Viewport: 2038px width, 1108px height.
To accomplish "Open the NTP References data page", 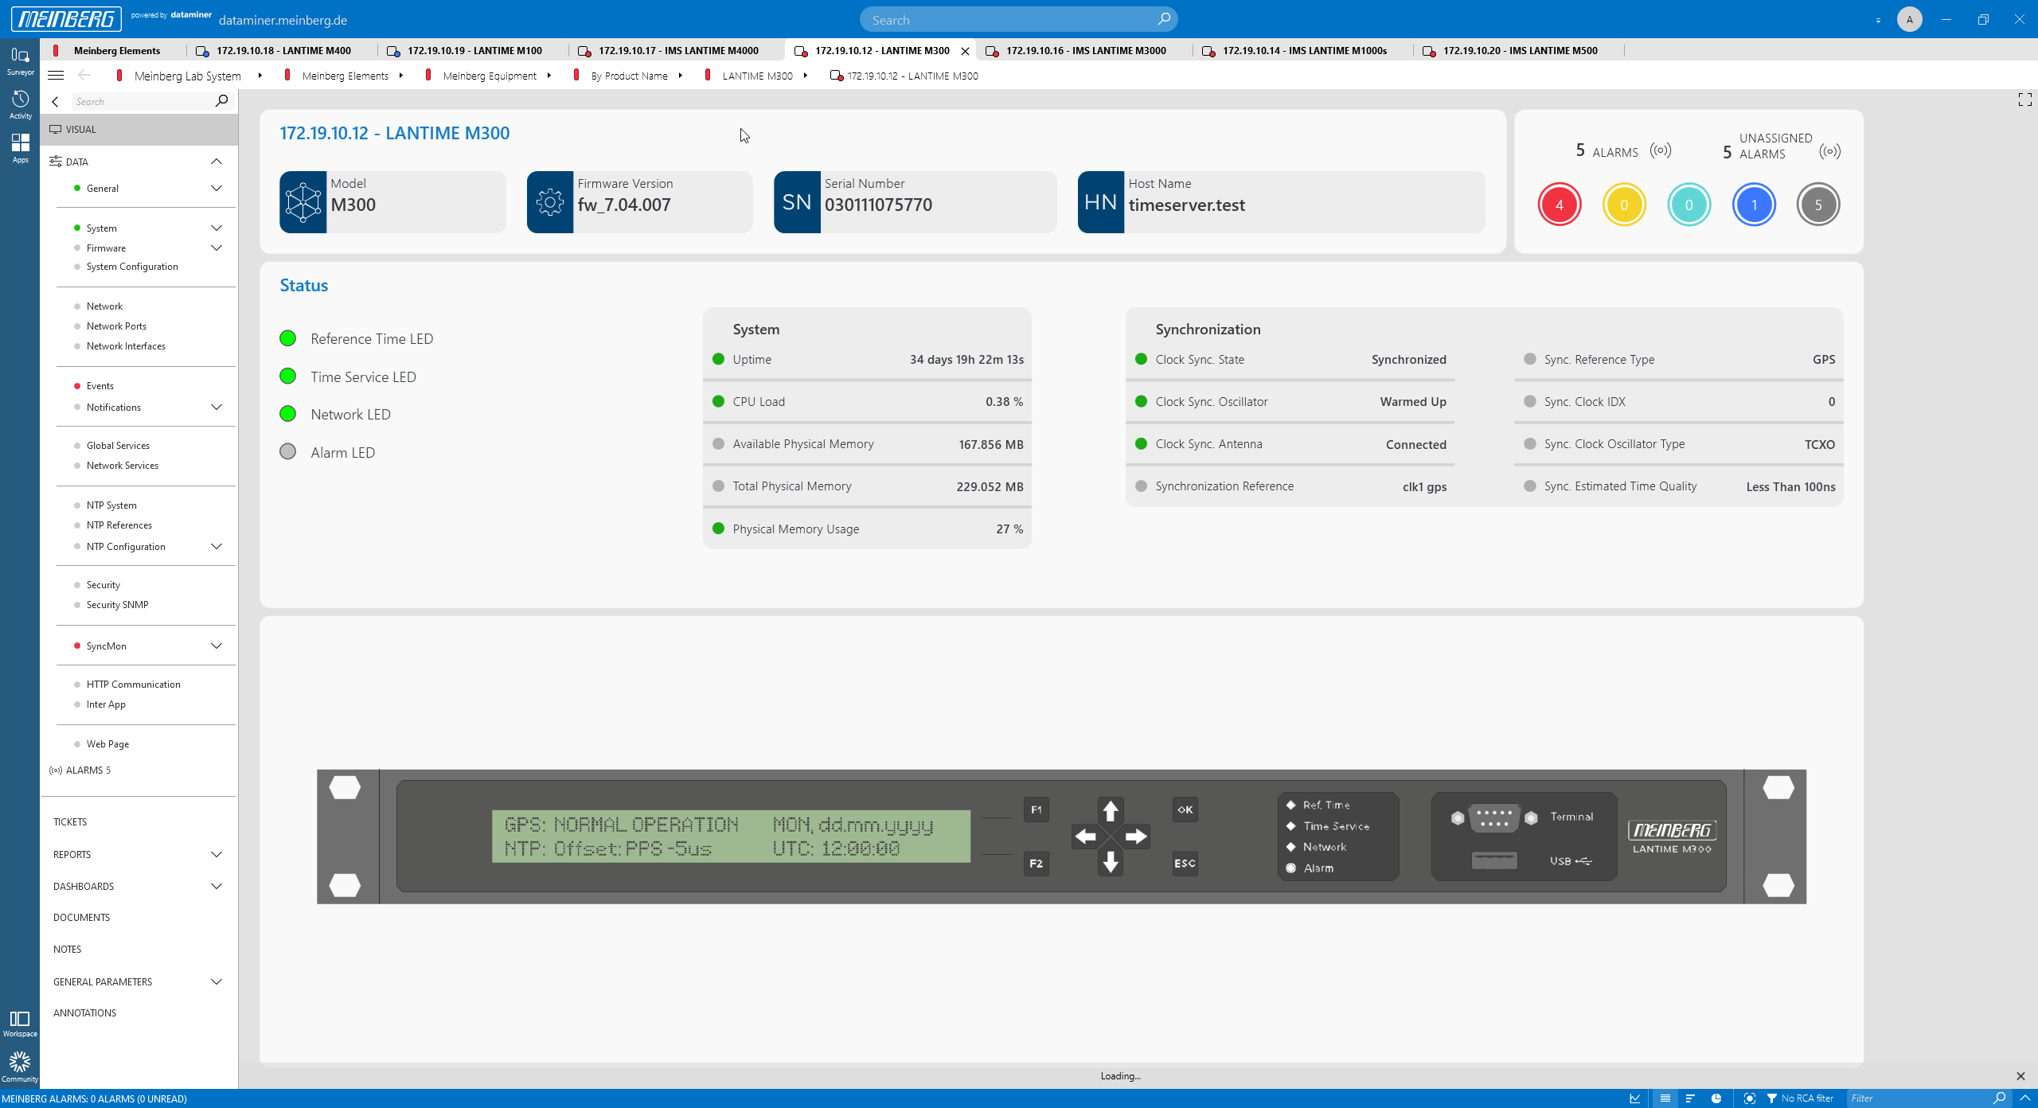I will tap(119, 525).
